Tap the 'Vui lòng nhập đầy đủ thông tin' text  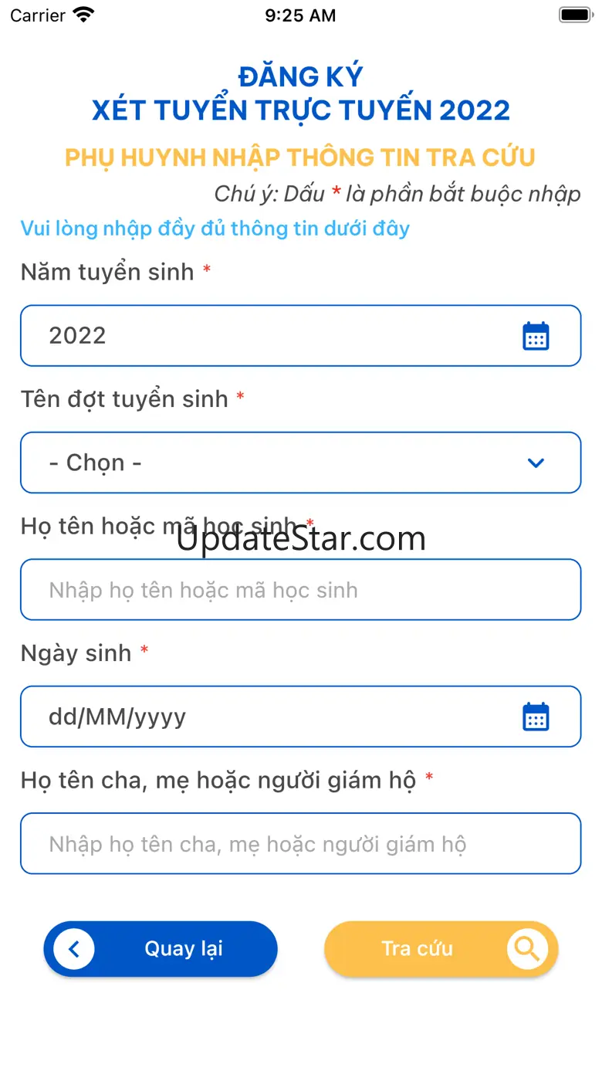pos(215,229)
